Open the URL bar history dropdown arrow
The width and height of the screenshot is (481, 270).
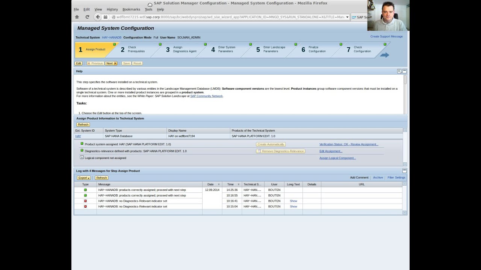pos(347,17)
